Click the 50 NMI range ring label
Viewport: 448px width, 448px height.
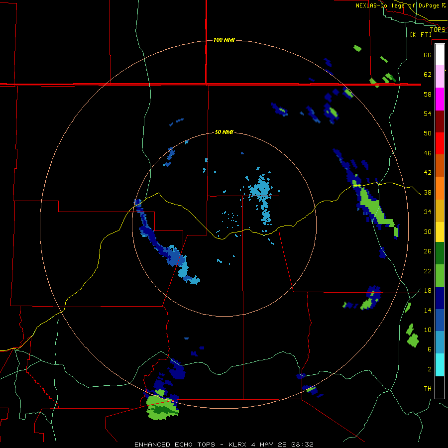tap(224, 132)
